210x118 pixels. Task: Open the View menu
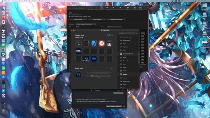(x=16, y=1)
